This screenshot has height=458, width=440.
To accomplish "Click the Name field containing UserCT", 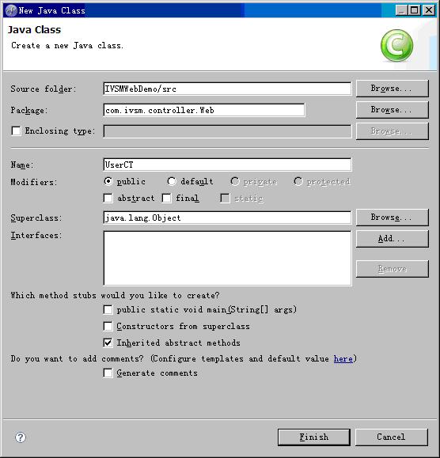I will 227,165.
